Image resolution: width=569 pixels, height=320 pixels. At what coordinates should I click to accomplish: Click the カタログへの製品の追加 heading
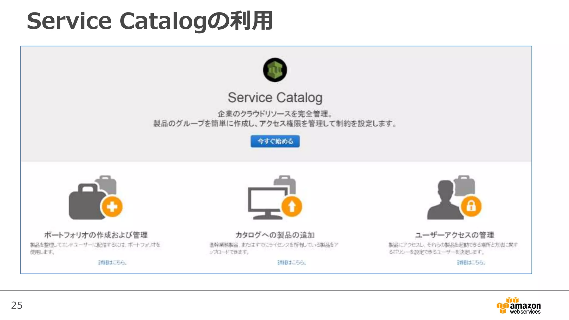pyautogui.click(x=275, y=235)
